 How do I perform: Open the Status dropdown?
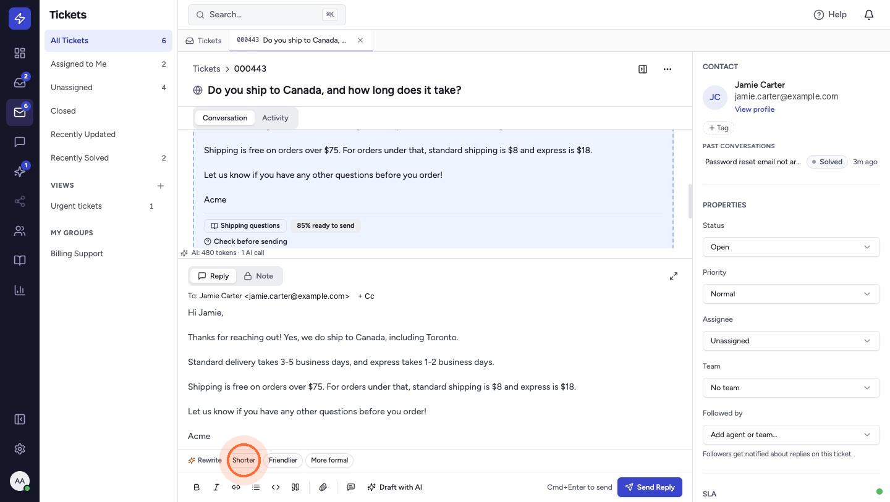(x=791, y=247)
